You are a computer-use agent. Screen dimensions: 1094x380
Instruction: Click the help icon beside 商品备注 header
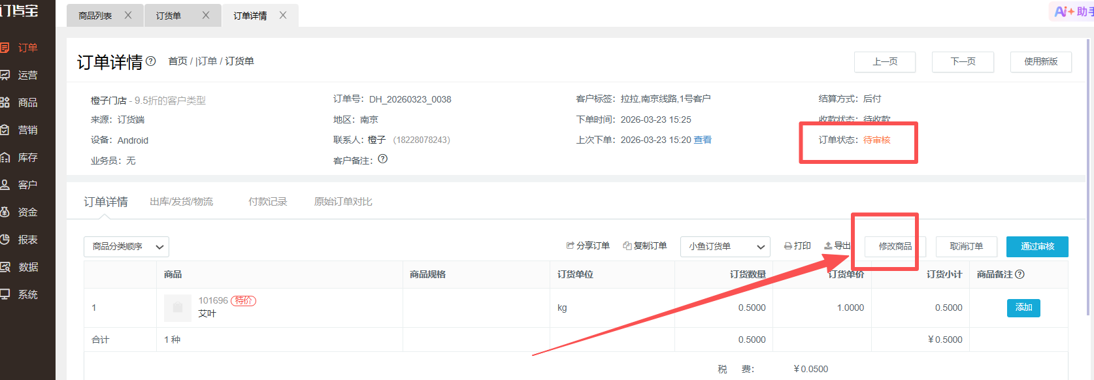1020,274
